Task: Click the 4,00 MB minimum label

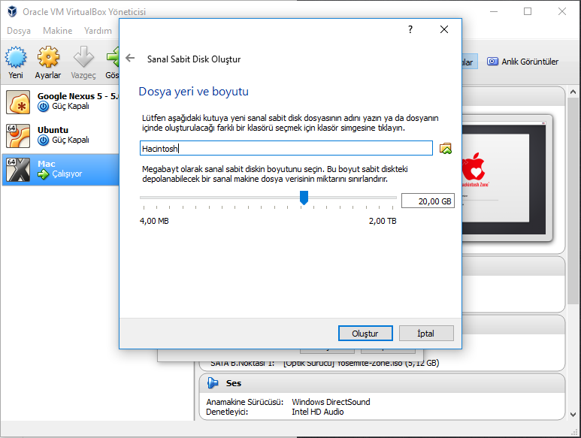Action: 154,221
